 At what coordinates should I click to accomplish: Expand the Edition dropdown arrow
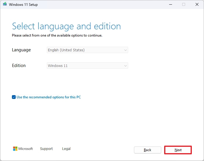tap(126, 66)
